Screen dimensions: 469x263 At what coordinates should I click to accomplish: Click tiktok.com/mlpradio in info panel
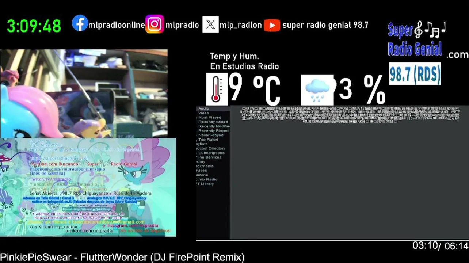pos(89,231)
